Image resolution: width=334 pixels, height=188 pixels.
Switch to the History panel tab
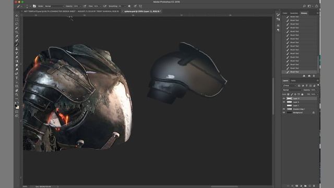[x=304, y=13]
